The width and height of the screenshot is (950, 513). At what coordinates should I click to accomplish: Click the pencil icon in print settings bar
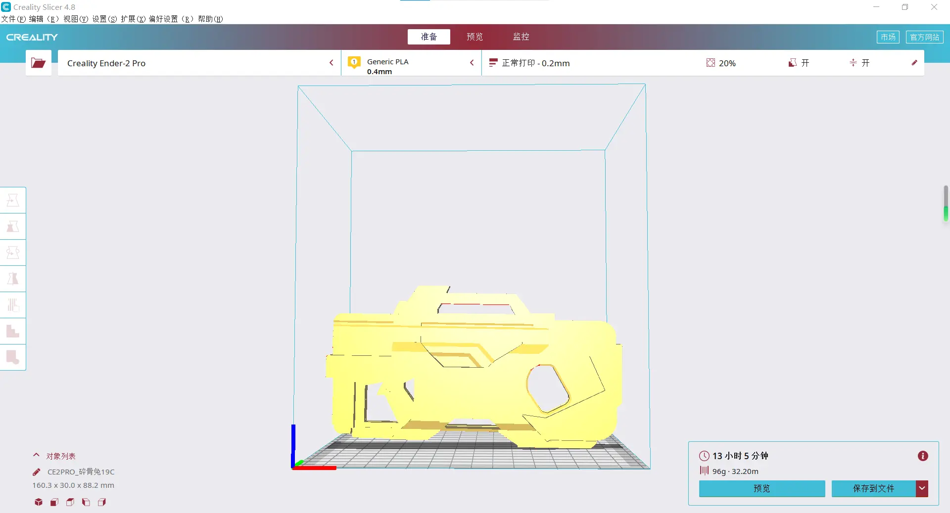(914, 63)
